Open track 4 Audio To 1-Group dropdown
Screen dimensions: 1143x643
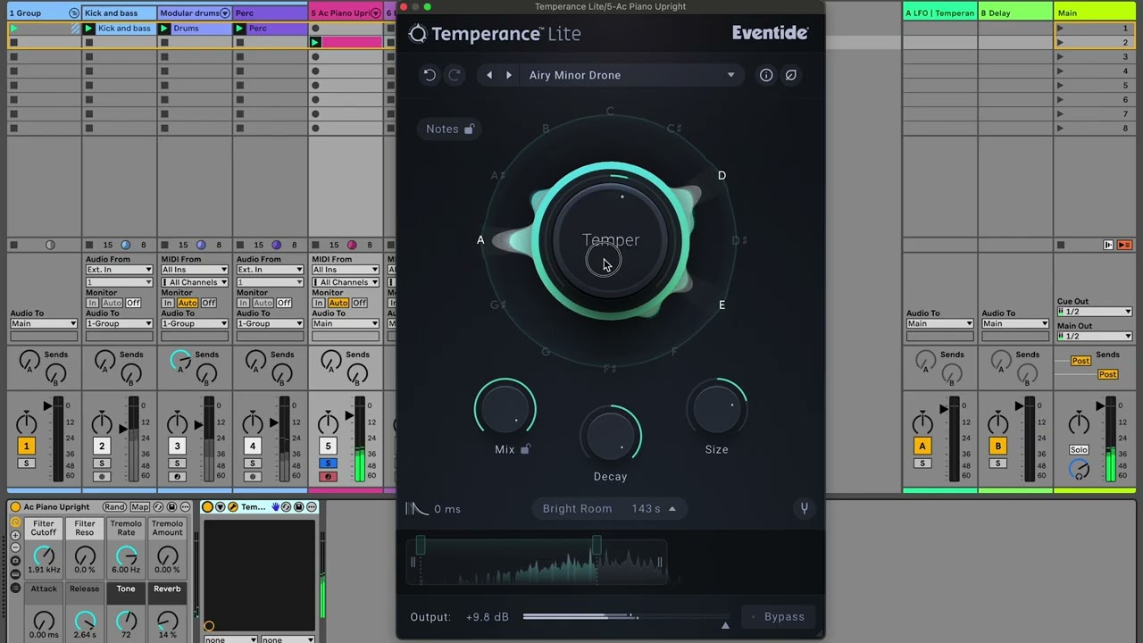coord(269,323)
